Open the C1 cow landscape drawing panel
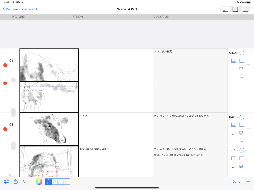Screen dimensions: 254x190 [49, 65]
